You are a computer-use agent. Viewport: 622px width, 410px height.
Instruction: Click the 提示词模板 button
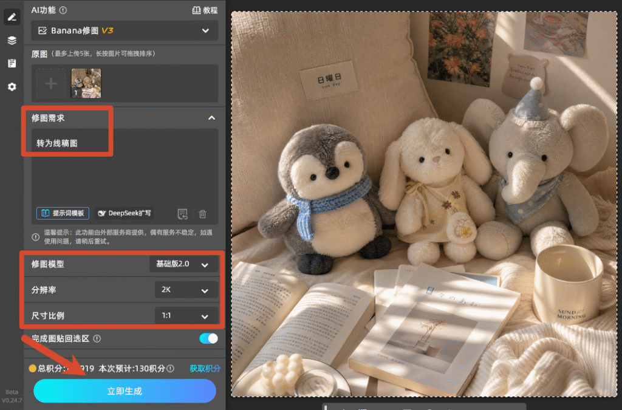[63, 213]
